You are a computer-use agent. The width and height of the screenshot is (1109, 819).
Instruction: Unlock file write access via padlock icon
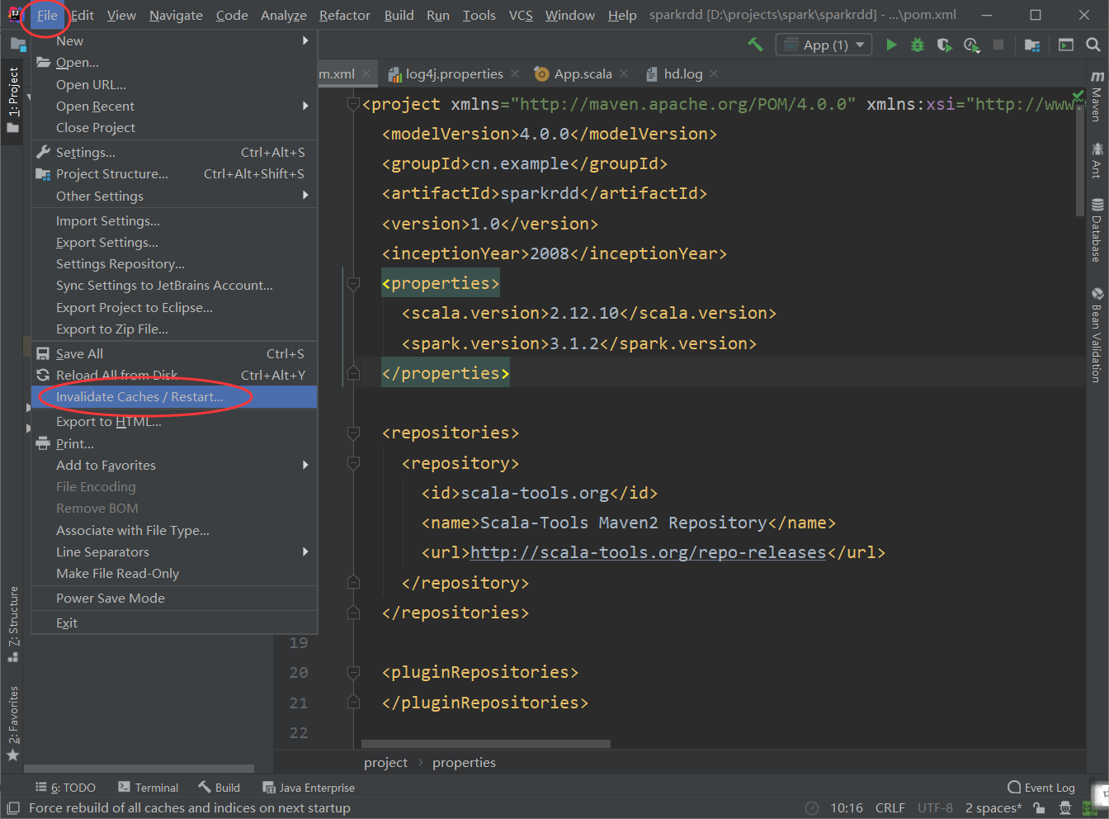click(x=1038, y=808)
